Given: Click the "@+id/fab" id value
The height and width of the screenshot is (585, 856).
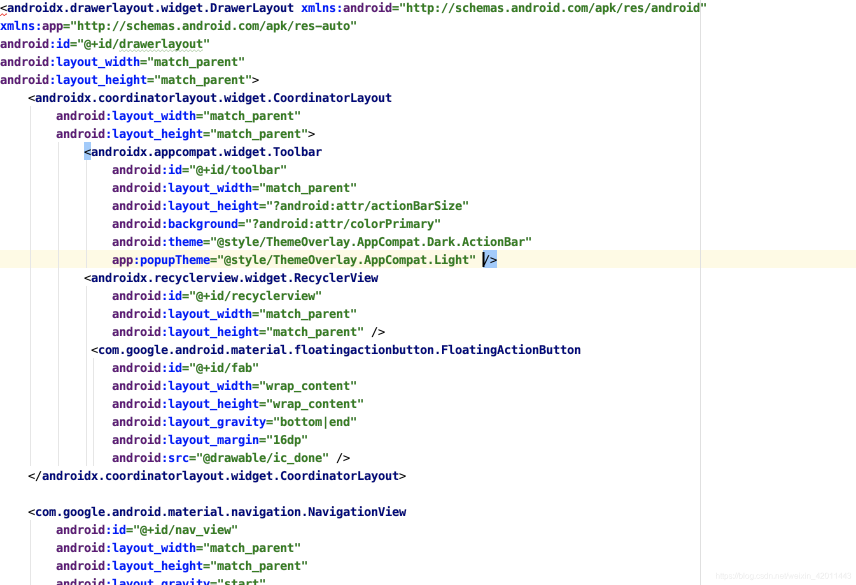Looking at the screenshot, I should pyautogui.click(x=224, y=368).
